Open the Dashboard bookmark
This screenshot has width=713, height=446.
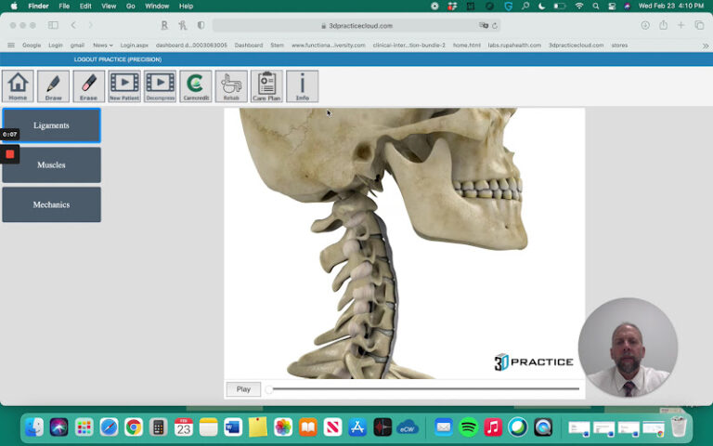249,45
